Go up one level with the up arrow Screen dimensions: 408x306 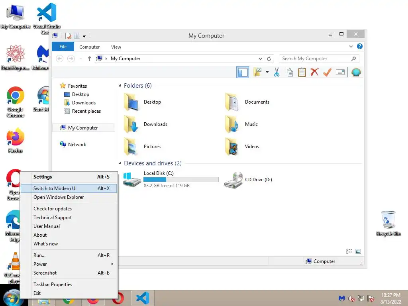pyautogui.click(x=90, y=59)
